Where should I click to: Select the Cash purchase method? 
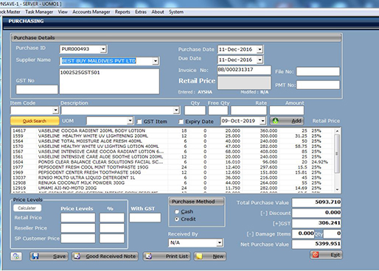pyautogui.click(x=176, y=211)
